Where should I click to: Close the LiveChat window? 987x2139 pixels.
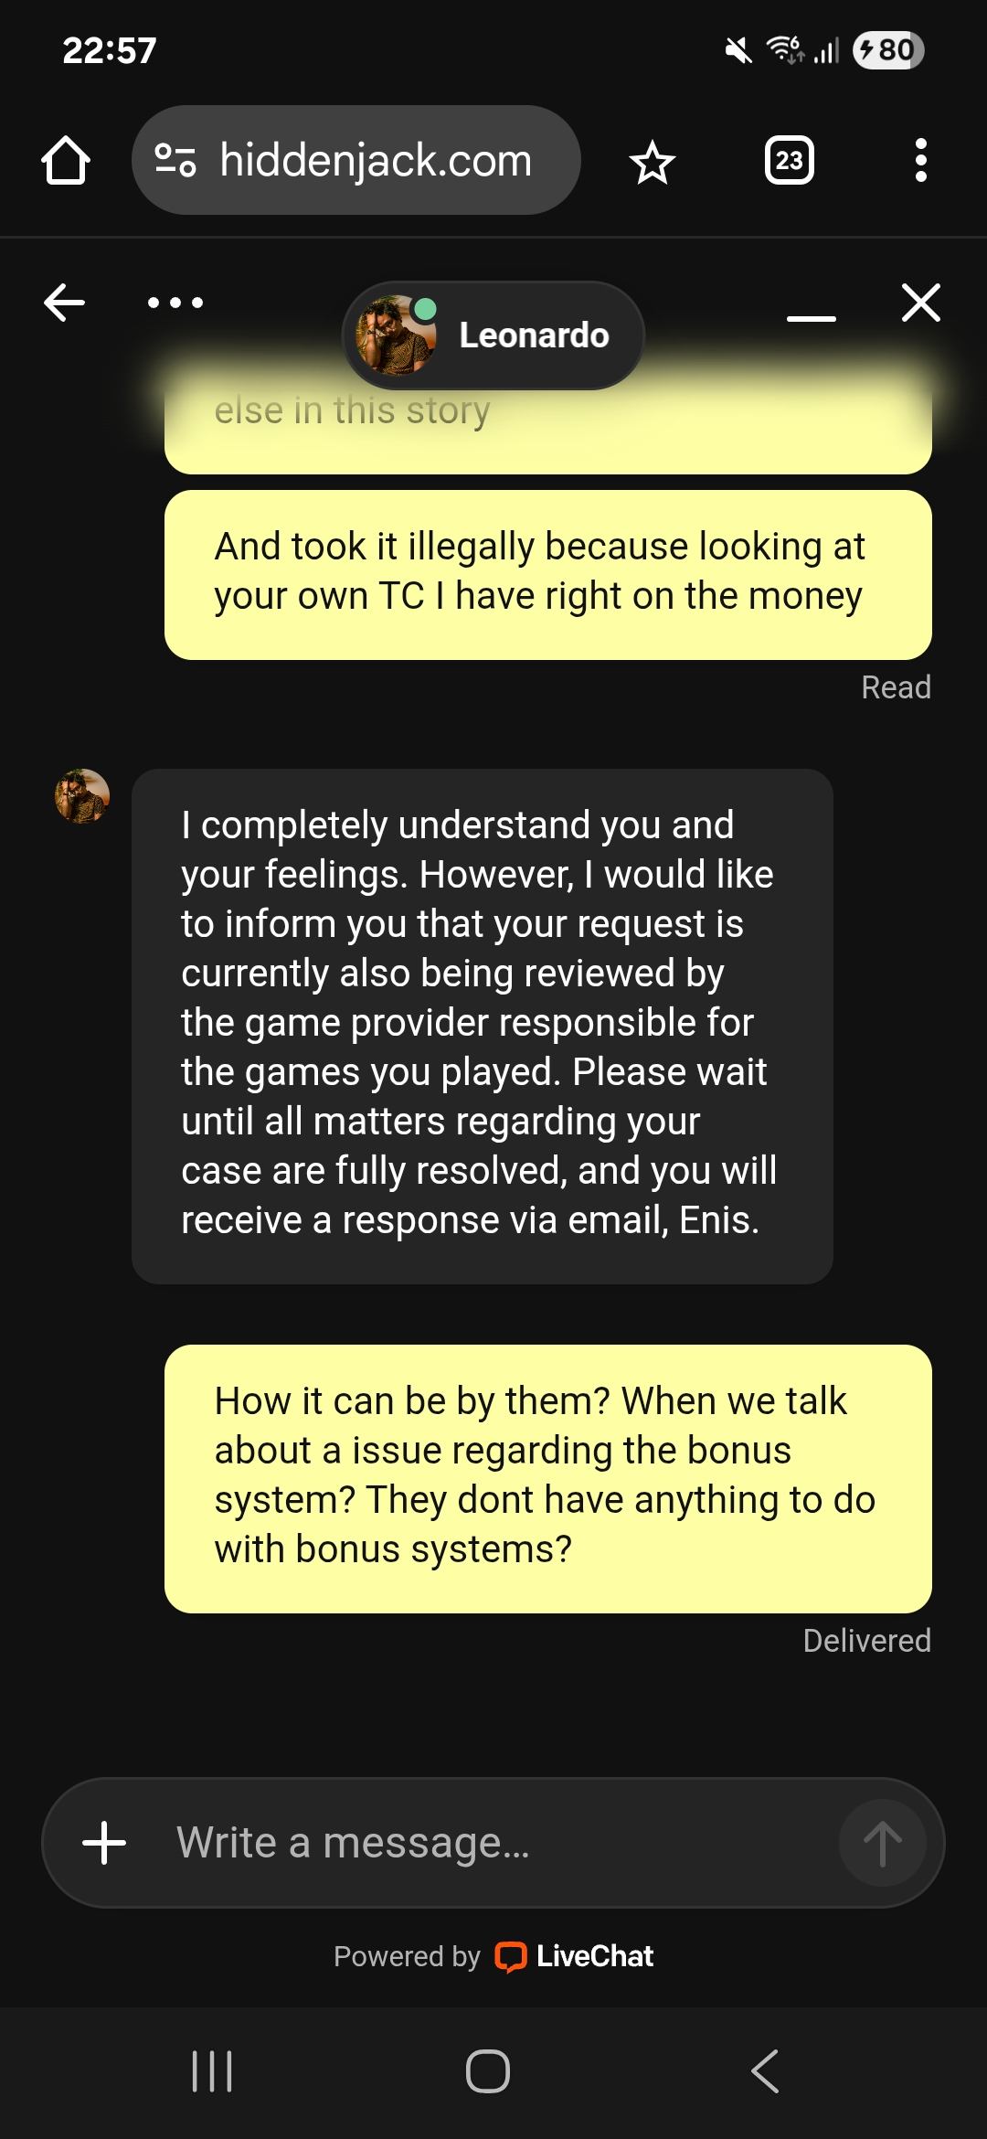coord(920,303)
